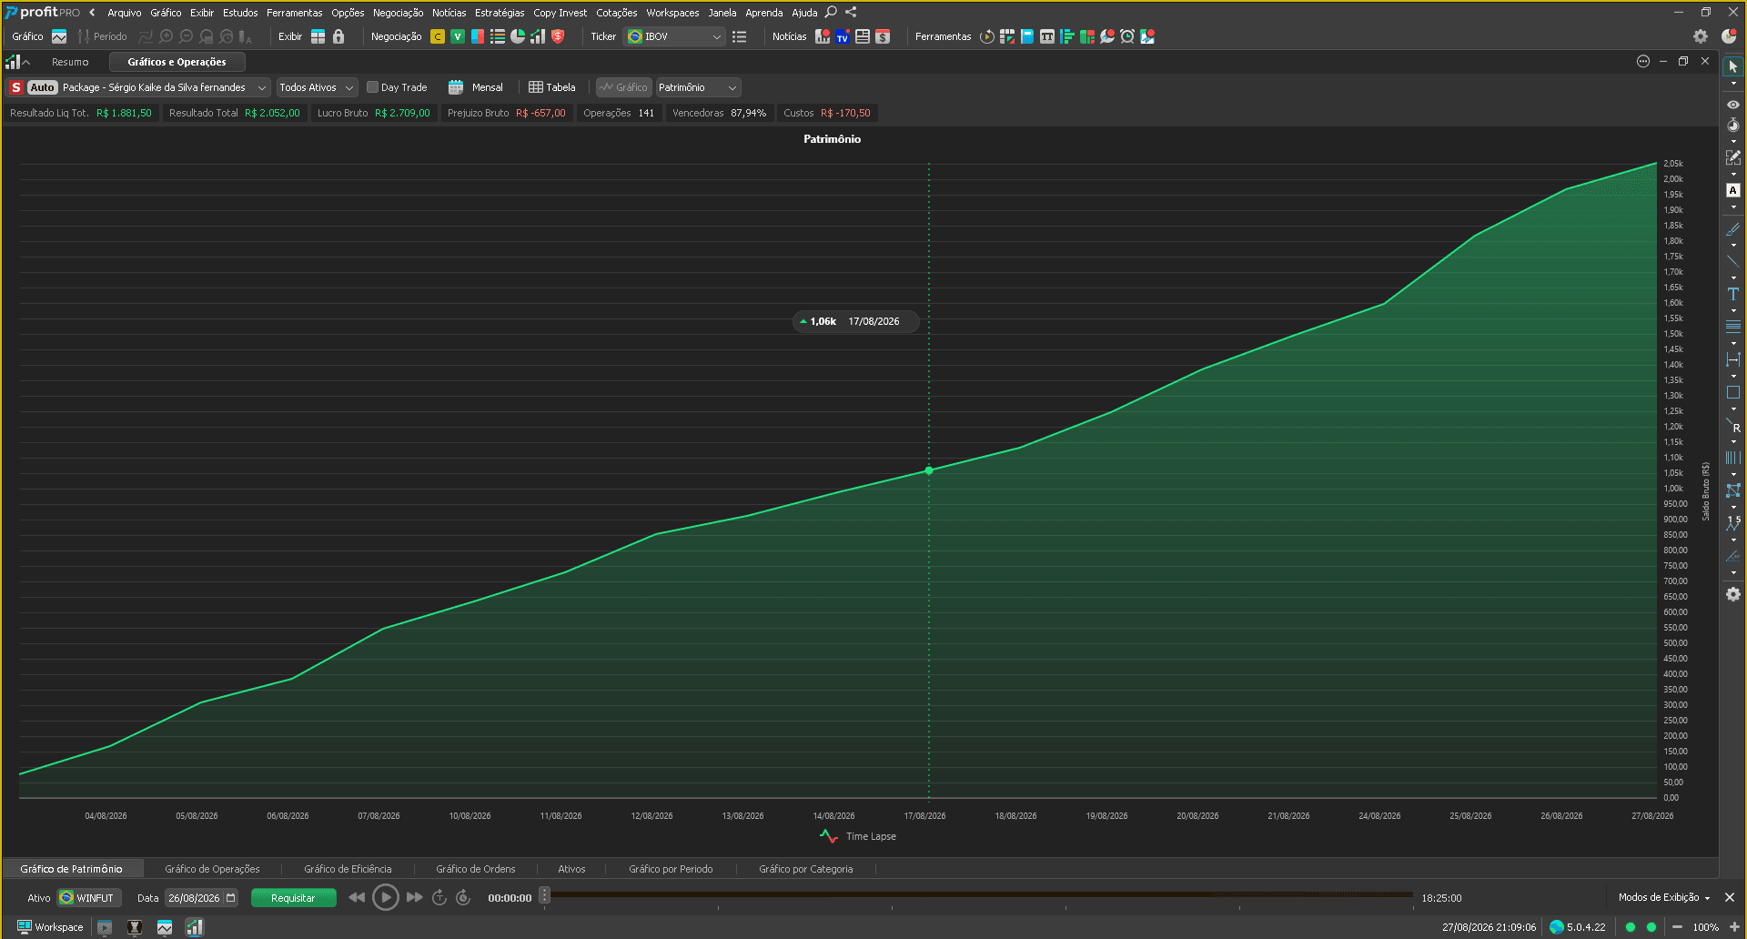
Task: Open the three-dots options icon of panel
Action: tap(1643, 62)
